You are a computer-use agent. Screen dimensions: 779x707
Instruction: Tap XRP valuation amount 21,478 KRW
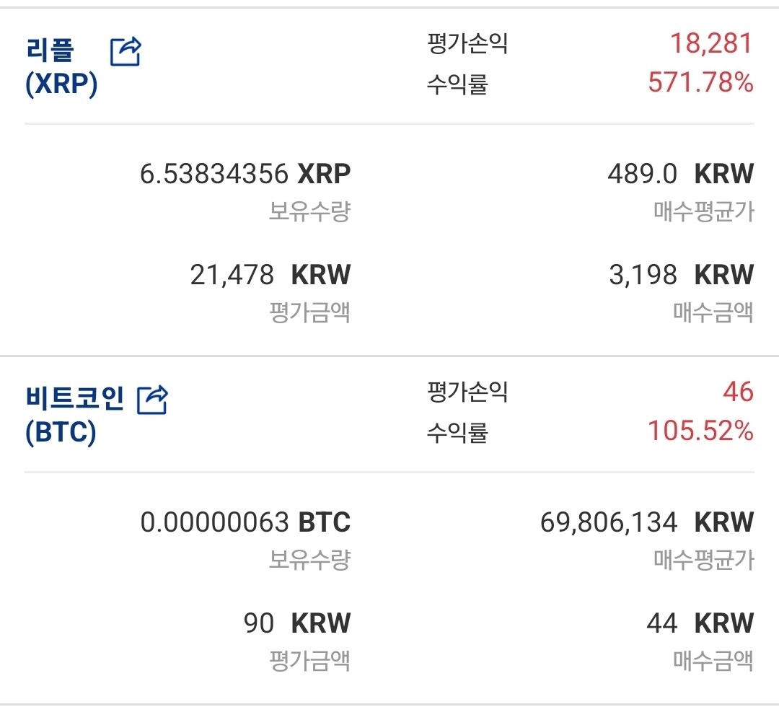tap(270, 275)
